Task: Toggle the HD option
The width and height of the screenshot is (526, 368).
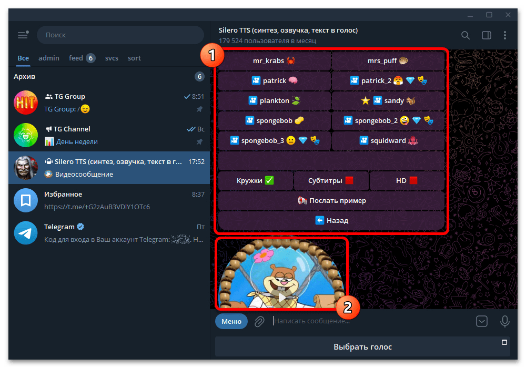Action: 407,180
